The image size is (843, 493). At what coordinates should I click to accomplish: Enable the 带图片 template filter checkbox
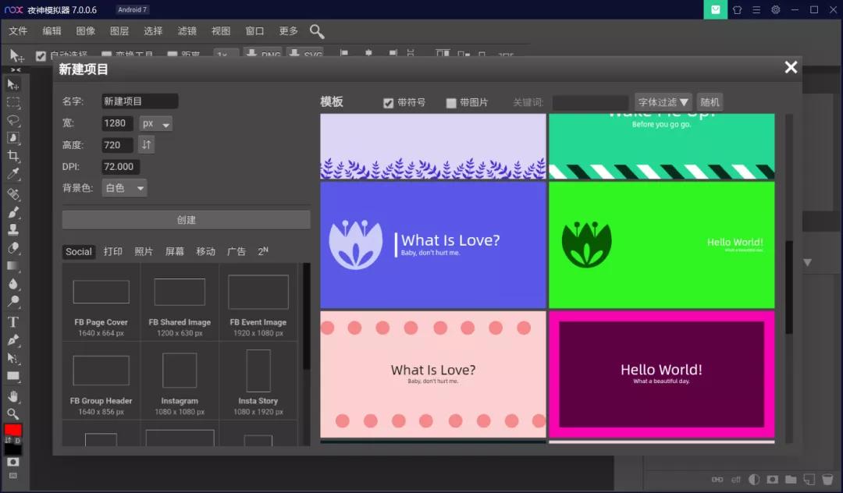click(450, 101)
